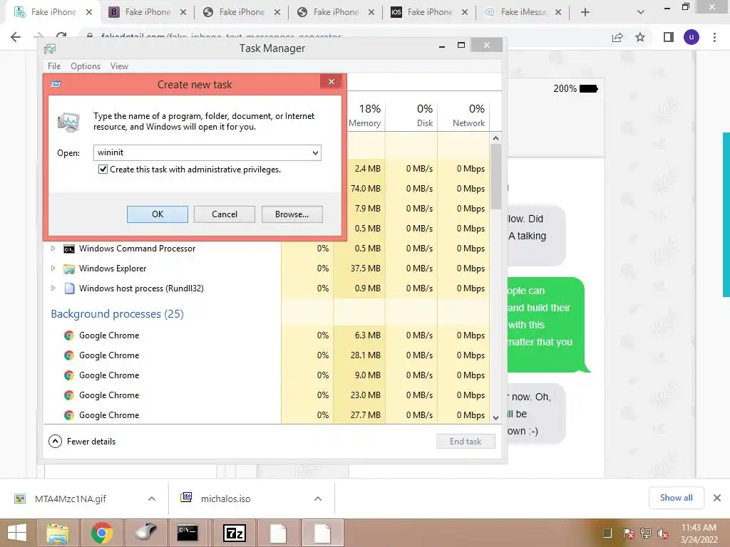Open Chrome profile avatar u
The width and height of the screenshot is (730, 547).
pyautogui.click(x=692, y=37)
